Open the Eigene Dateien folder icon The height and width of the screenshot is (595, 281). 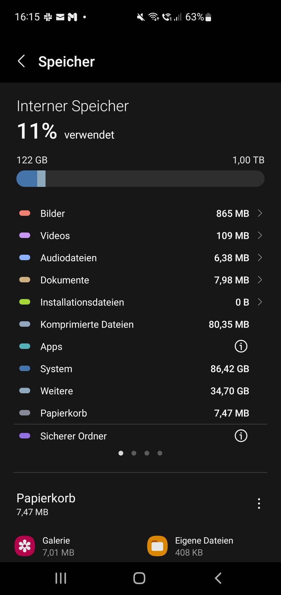(x=157, y=546)
